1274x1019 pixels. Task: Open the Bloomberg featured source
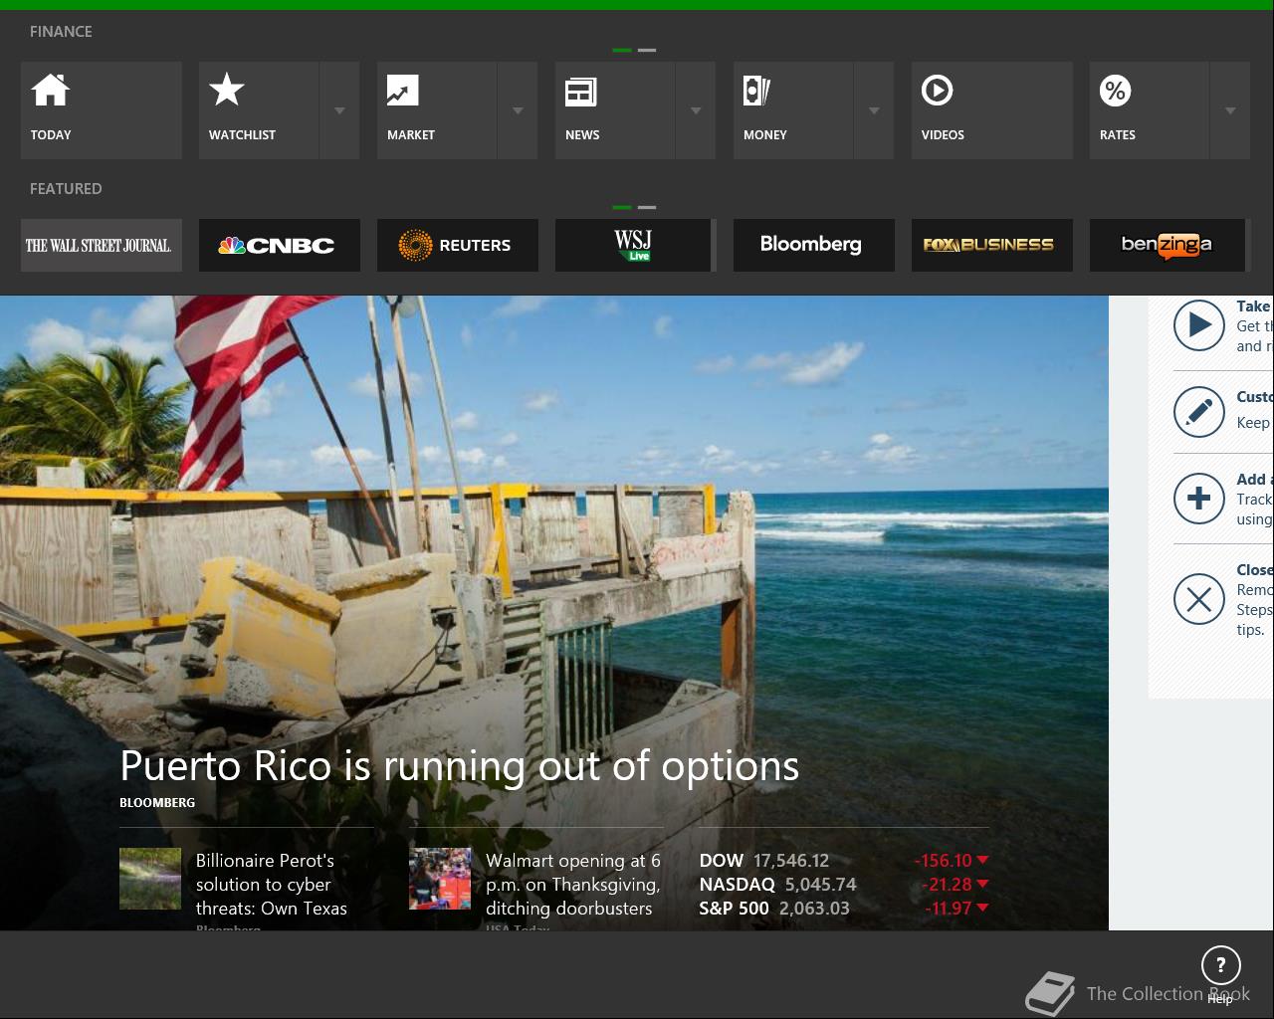click(x=814, y=245)
